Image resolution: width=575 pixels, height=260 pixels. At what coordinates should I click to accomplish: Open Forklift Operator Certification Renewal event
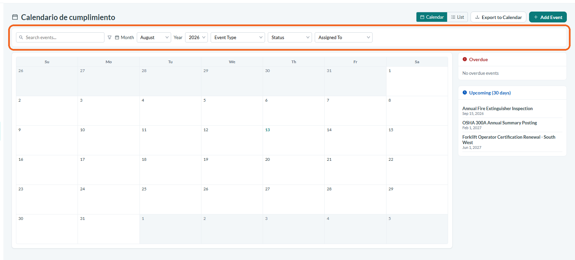(x=509, y=140)
